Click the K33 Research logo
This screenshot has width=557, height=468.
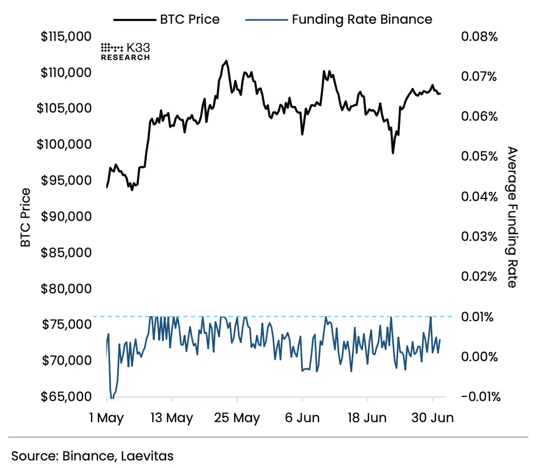coord(126,51)
